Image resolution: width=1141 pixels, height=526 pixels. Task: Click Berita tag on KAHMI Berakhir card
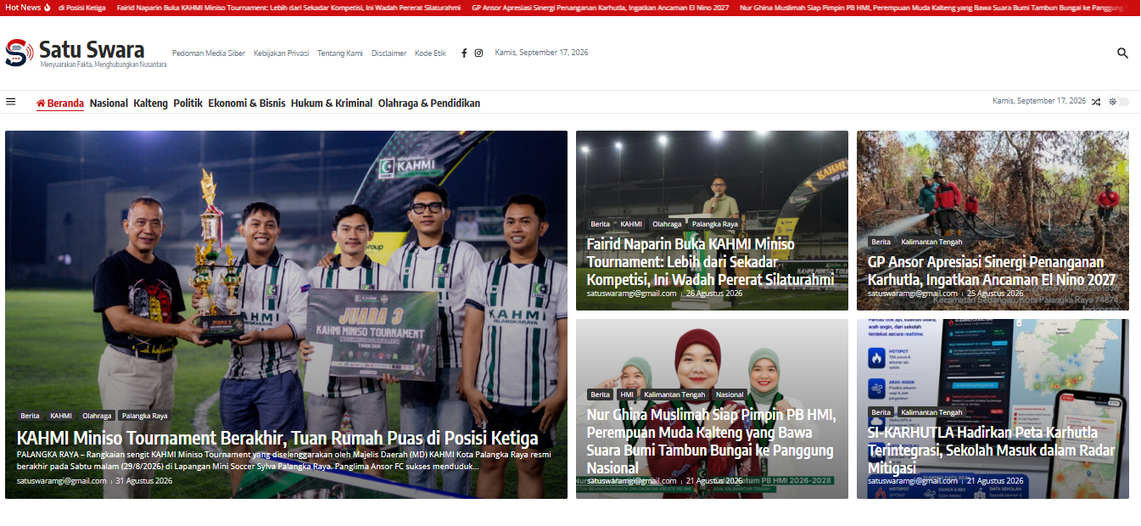click(x=31, y=417)
